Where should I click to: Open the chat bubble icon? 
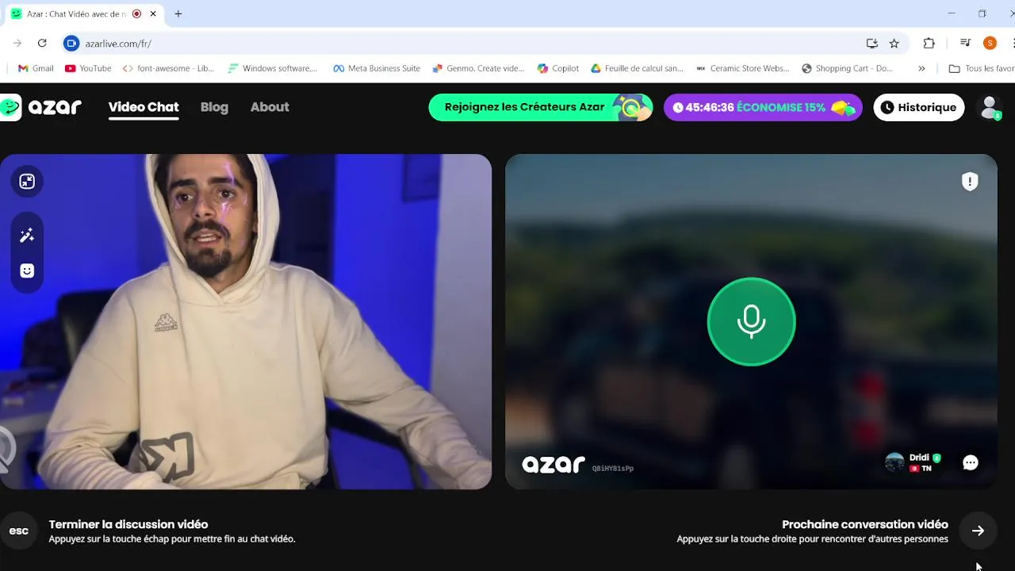[x=971, y=463]
